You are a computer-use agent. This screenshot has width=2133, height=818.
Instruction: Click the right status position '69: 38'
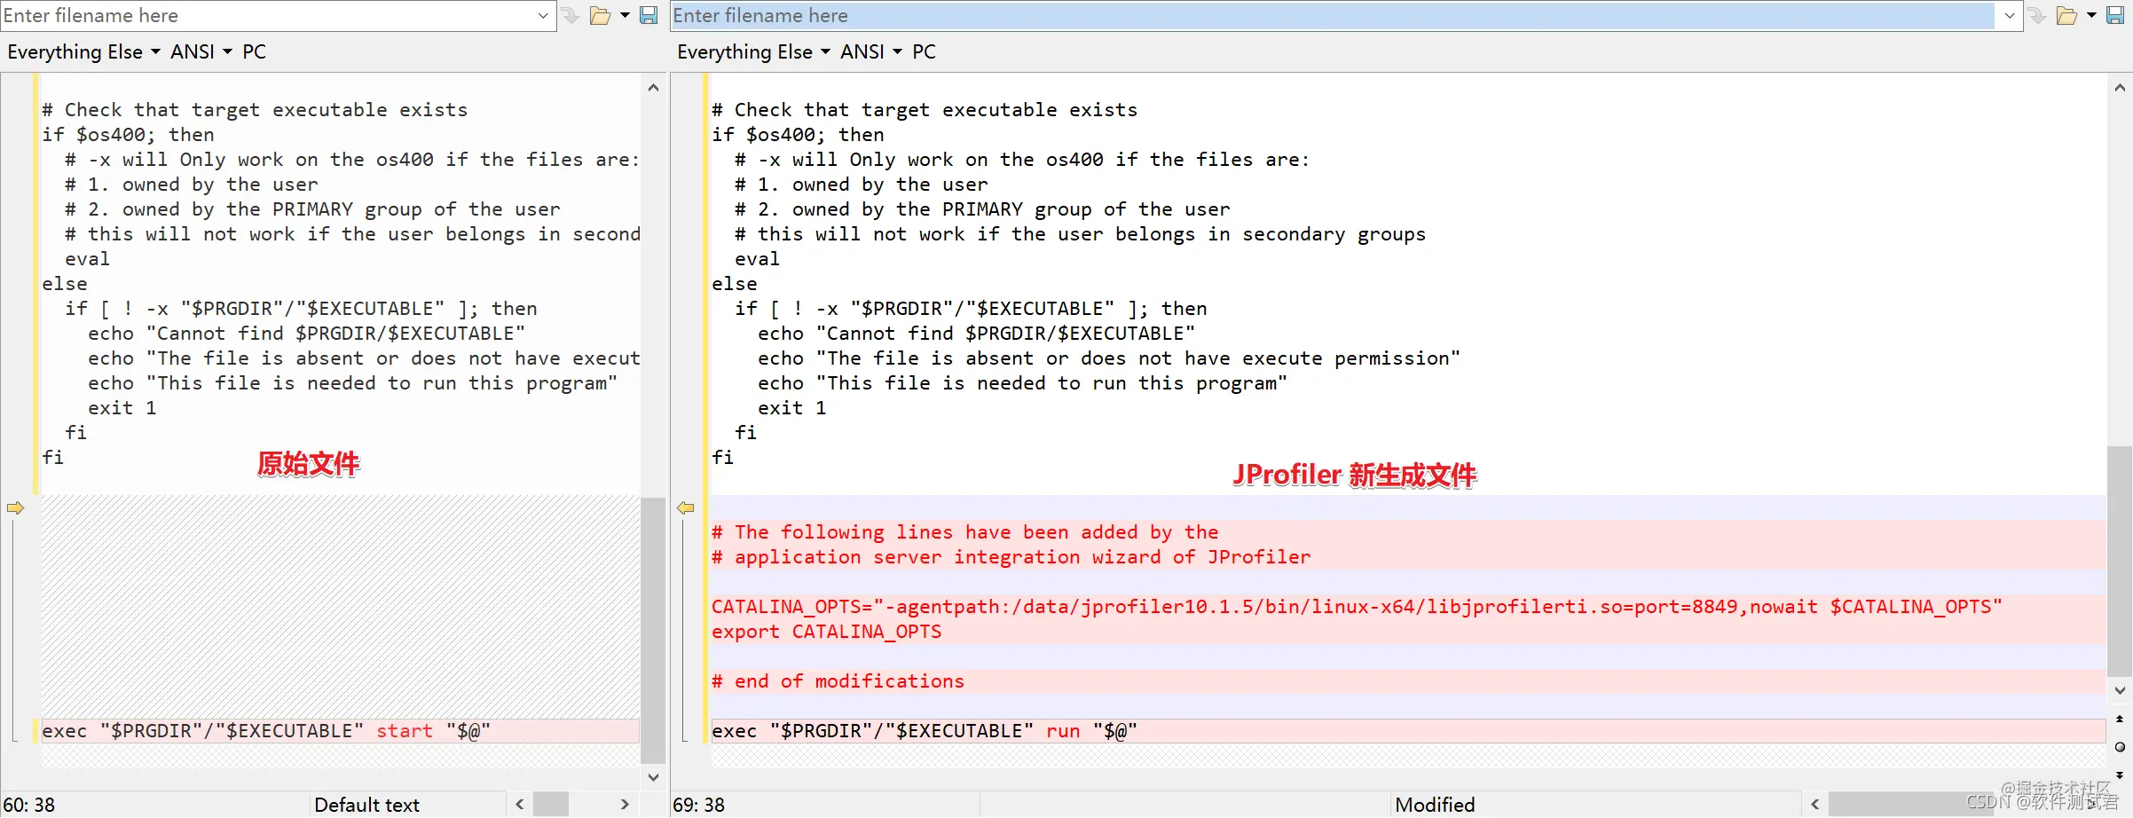[699, 805]
